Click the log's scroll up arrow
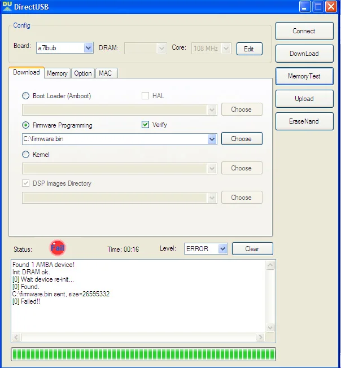 click(270, 265)
